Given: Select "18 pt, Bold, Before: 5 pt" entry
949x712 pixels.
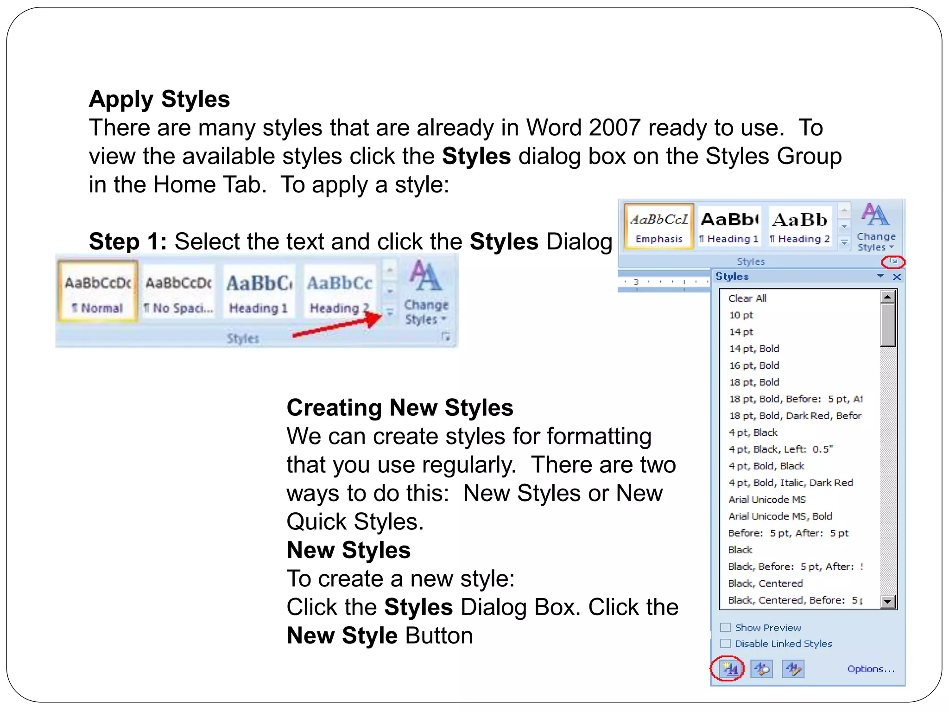Looking at the screenshot, I should (x=795, y=399).
